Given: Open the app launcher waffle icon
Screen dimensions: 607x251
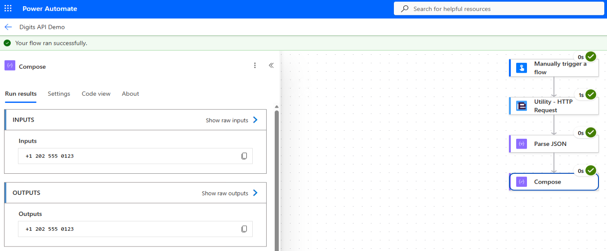Looking at the screenshot, I should click(8, 9).
